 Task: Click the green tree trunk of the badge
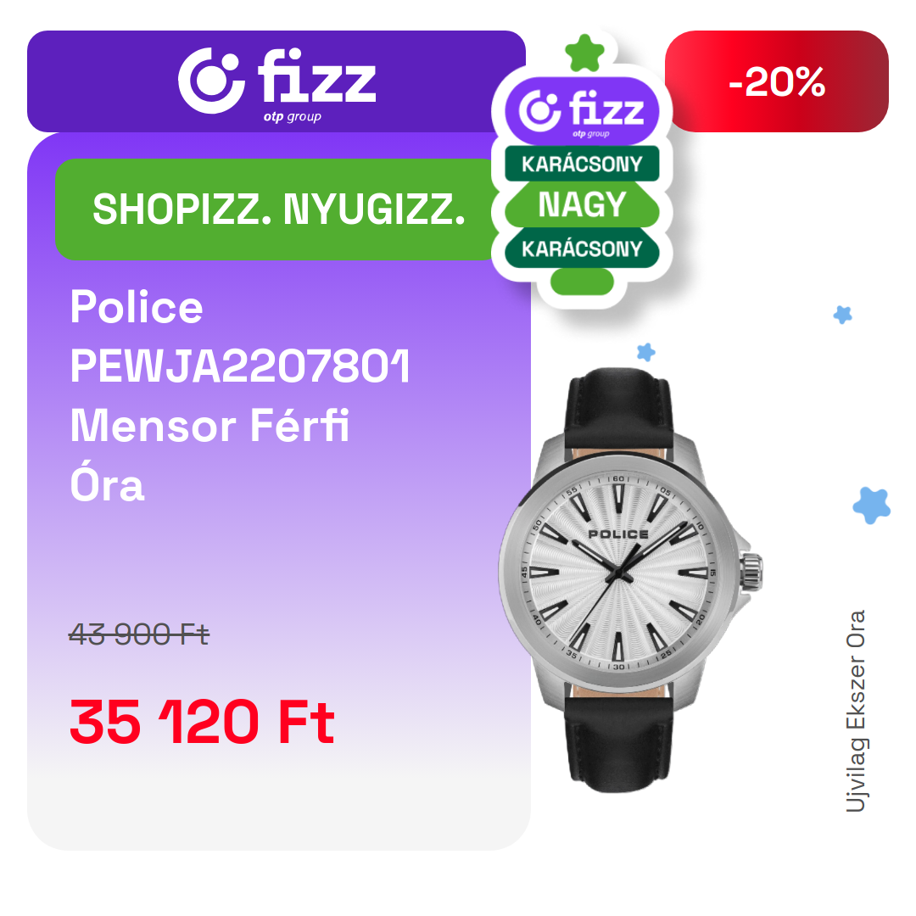point(582,282)
